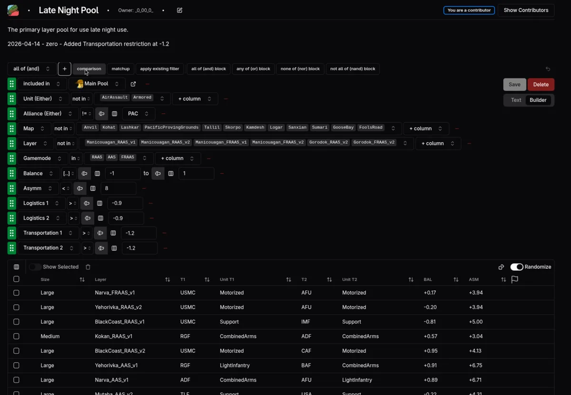
Task: Grab the green handle of 'included in' row
Action: pyautogui.click(x=12, y=84)
